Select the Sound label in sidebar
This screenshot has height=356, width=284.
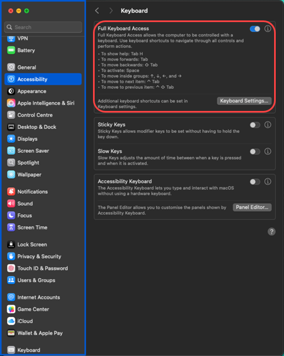[25, 204]
